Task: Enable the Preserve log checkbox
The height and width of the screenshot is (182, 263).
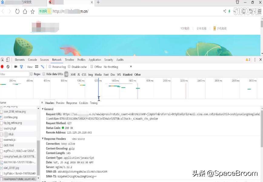Action: (49, 67)
